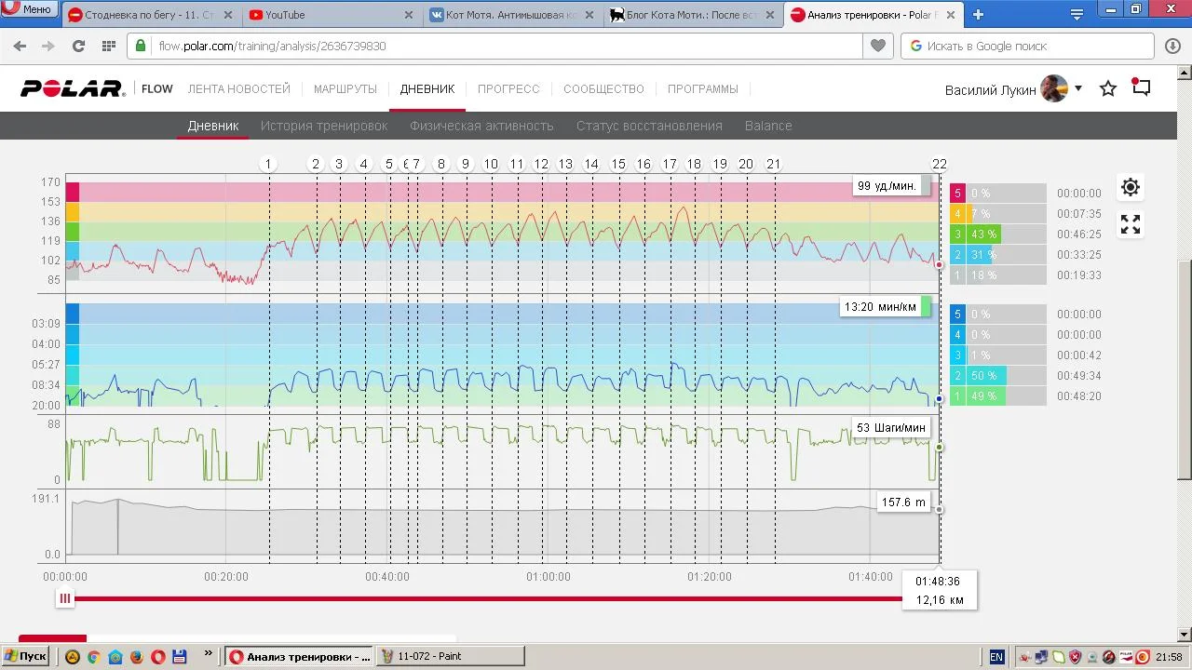The image size is (1192, 670).
Task: Click the Polar logo
Action: 73,88
